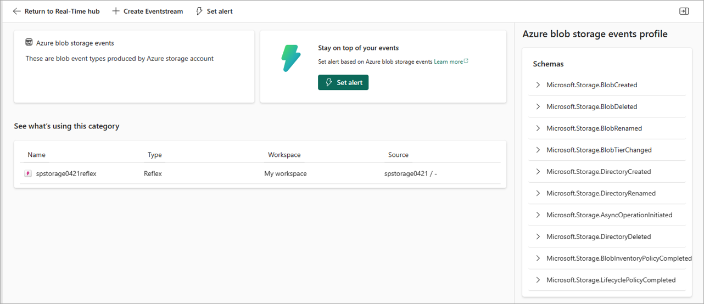704x304 pixels.
Task: Select Create Eventstream in the top toolbar
Action: 147,11
